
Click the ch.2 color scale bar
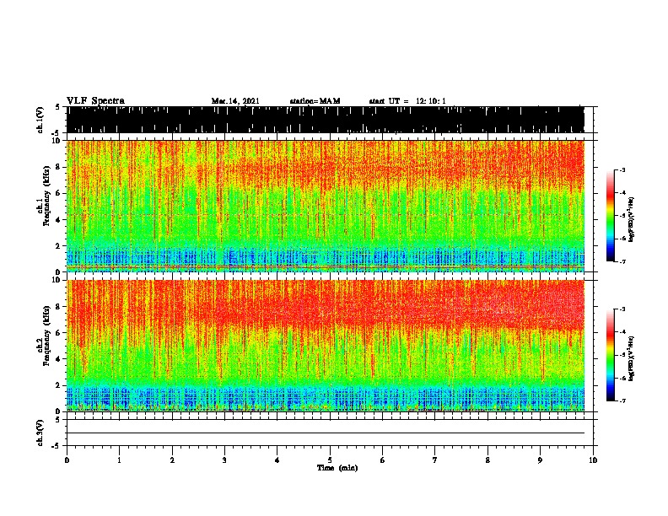pyautogui.click(x=610, y=355)
